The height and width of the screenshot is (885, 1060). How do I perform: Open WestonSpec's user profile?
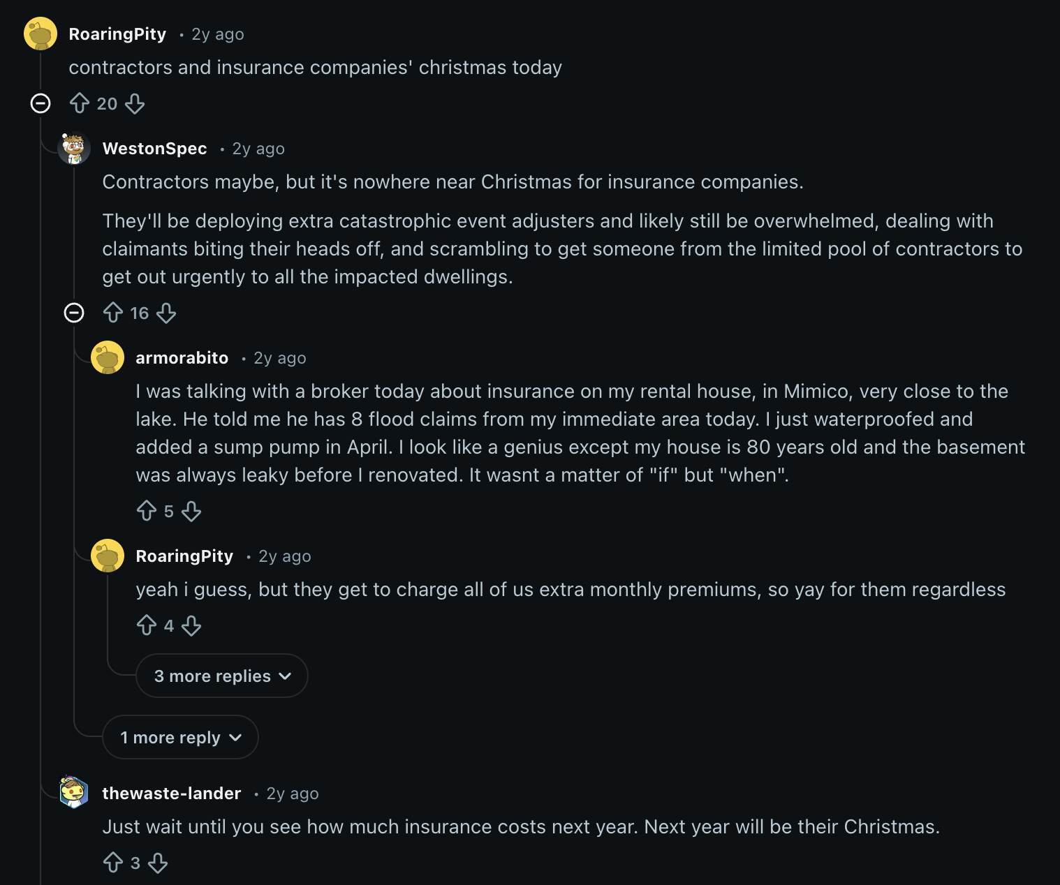154,149
